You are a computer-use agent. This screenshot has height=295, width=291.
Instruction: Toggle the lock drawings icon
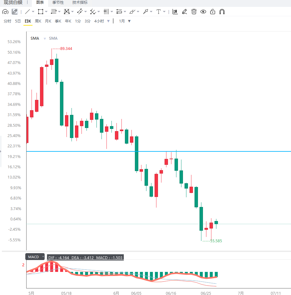pyautogui.click(x=213, y=12)
